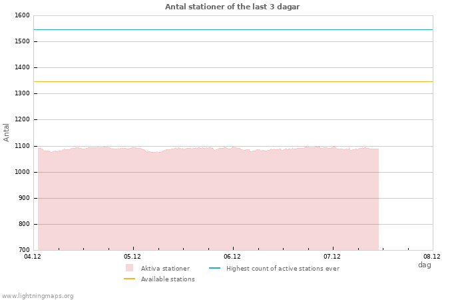Click the dag x-axis title
466x300 pixels.
coord(424,265)
